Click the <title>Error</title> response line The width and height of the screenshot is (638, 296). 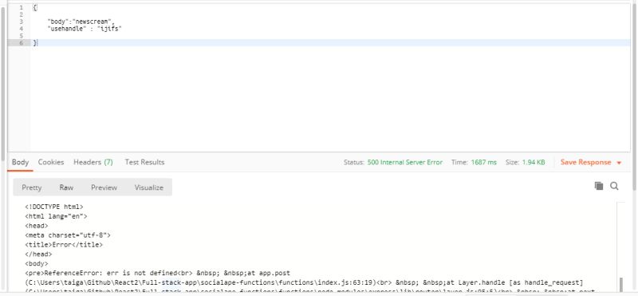[x=64, y=245]
